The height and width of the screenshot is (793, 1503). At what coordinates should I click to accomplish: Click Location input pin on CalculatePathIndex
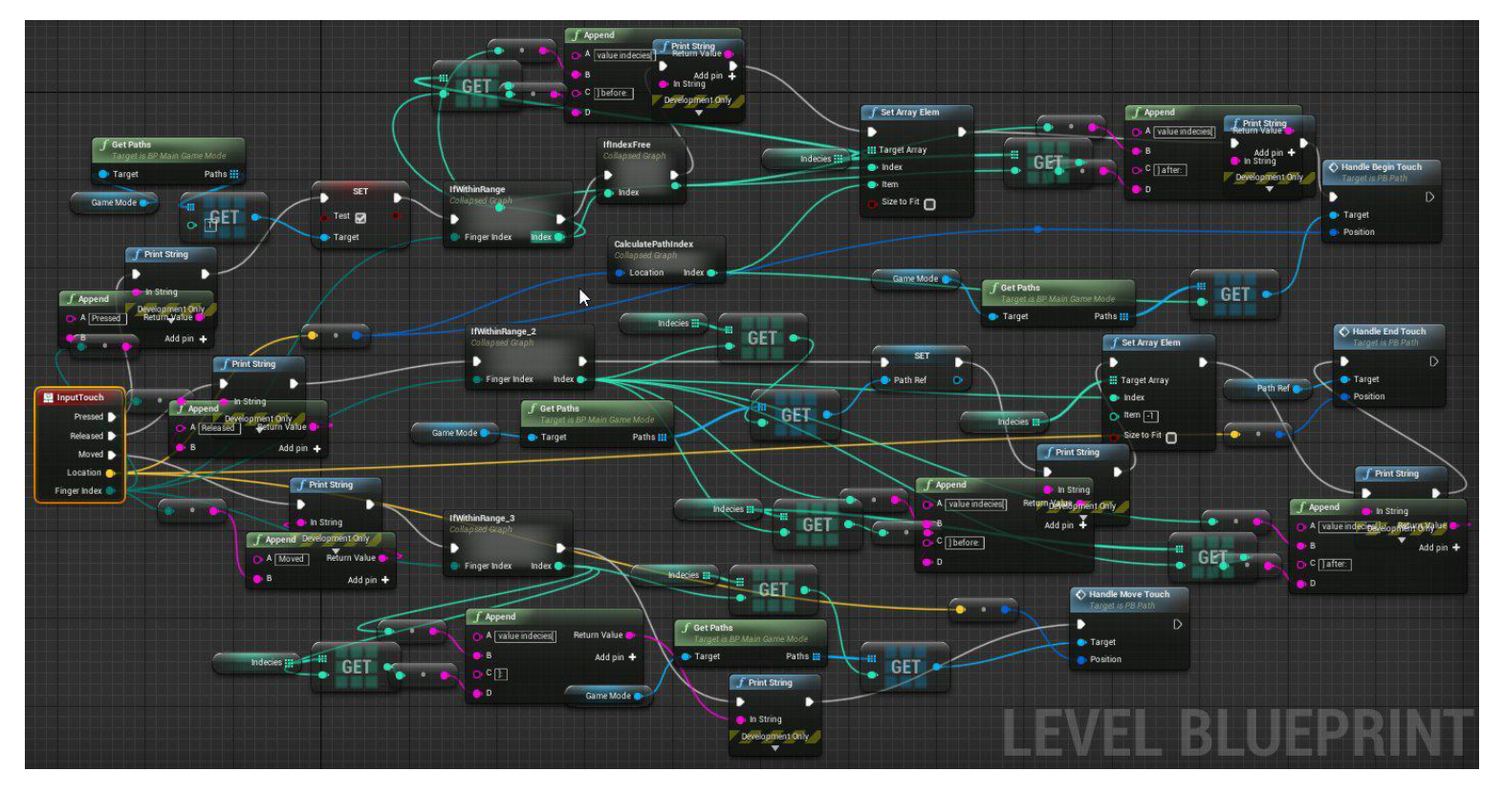(619, 273)
